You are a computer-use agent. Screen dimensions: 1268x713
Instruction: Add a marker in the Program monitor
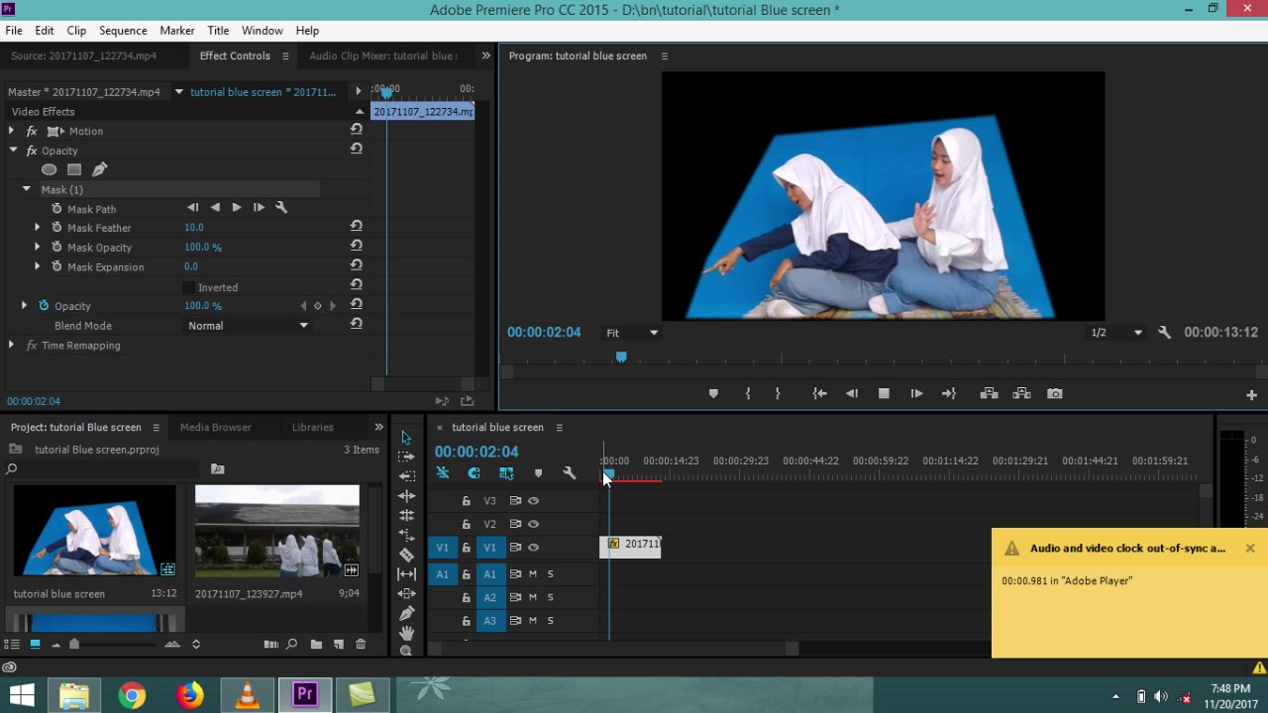coord(713,394)
